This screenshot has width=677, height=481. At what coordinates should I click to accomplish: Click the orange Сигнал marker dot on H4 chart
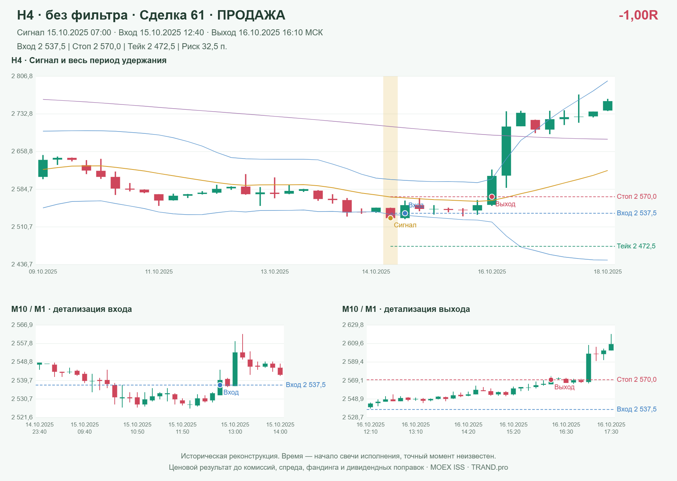[x=390, y=218]
